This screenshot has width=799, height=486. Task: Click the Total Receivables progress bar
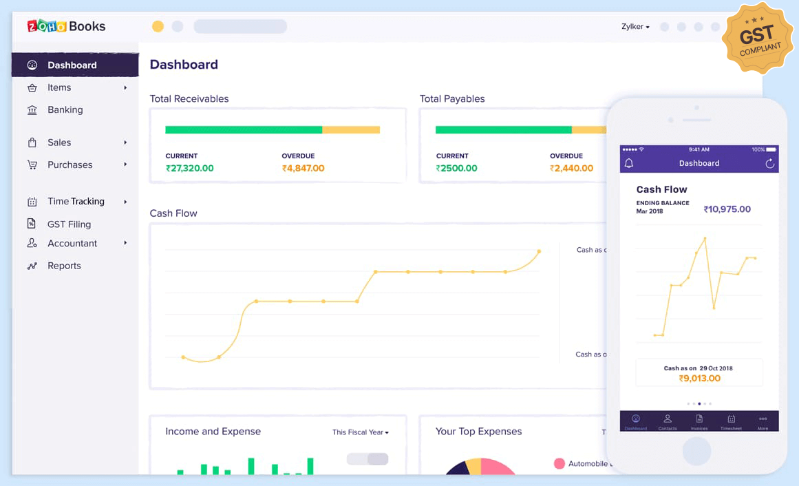point(273,129)
